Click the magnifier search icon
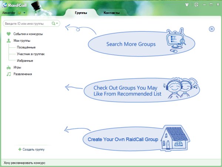The width and height of the screenshot is (222, 167). coord(53,23)
